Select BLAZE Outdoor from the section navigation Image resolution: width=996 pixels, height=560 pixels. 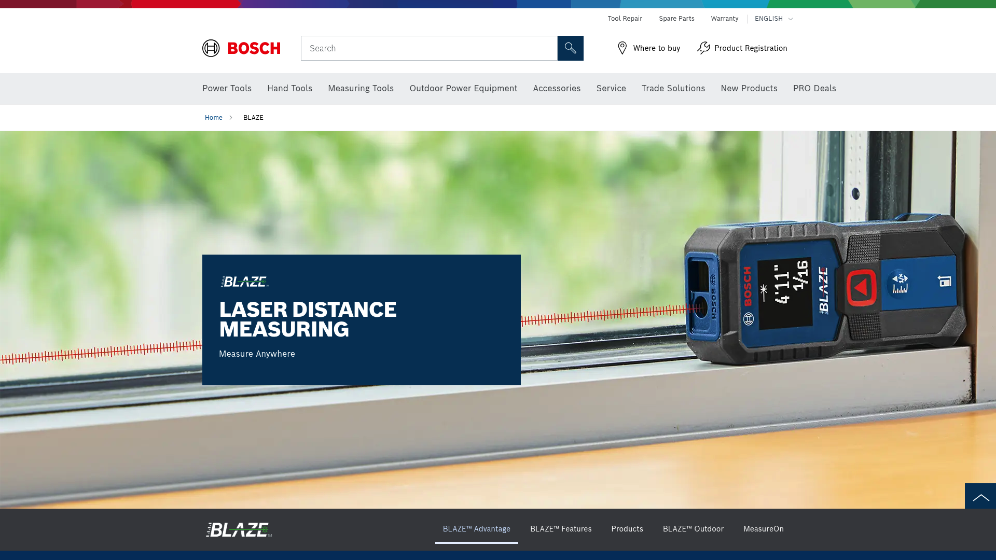point(693,529)
